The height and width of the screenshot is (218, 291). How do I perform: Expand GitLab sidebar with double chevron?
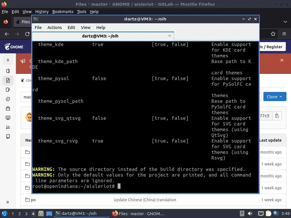[8, 202]
